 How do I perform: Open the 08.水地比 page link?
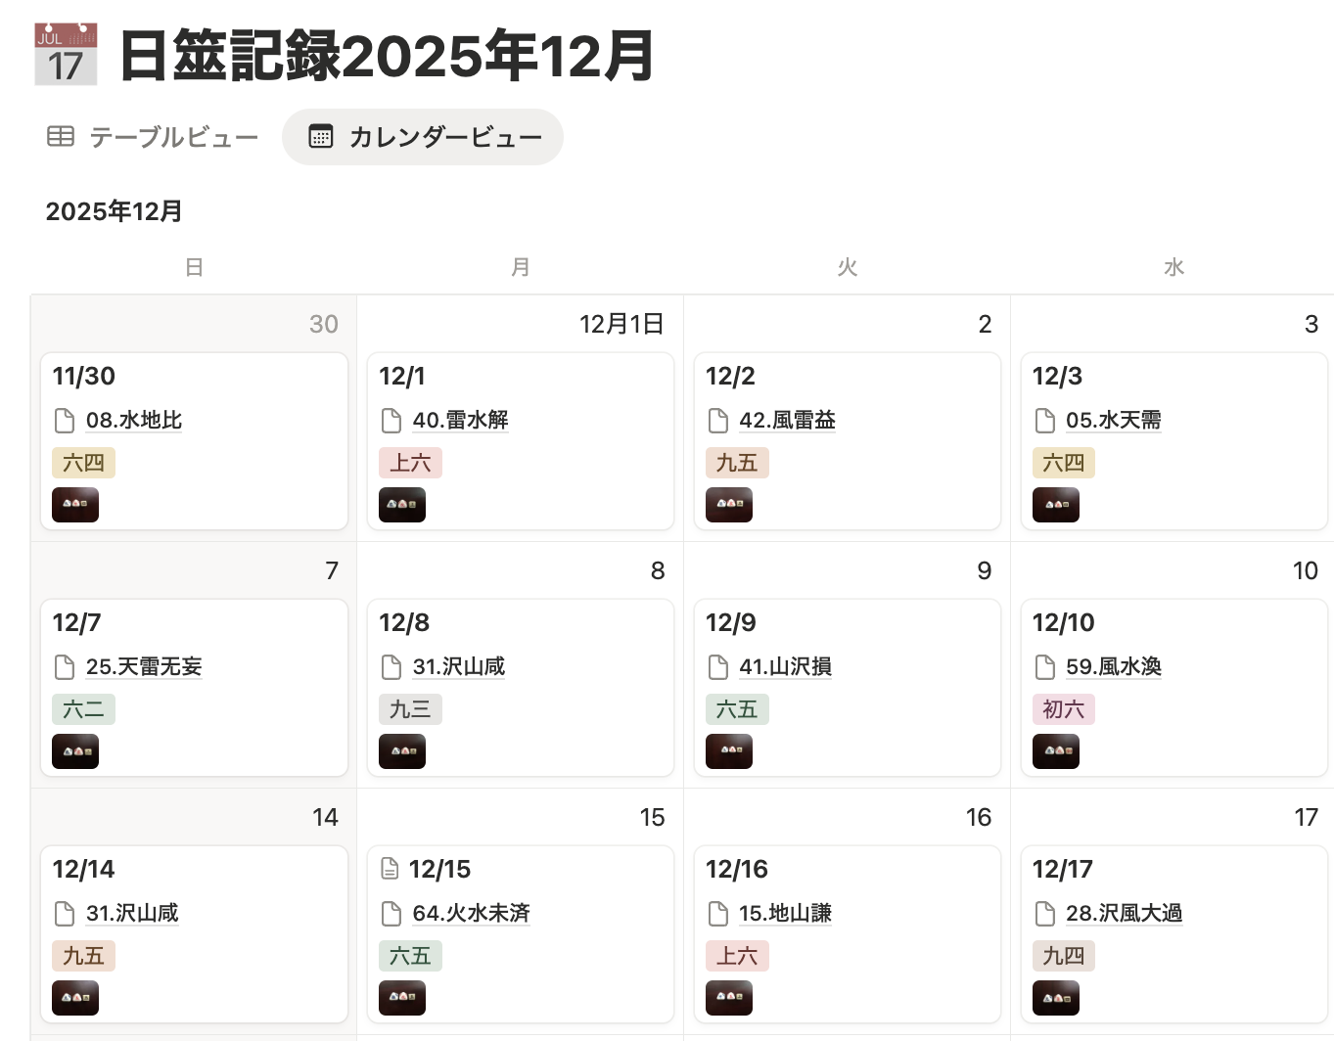[134, 421]
